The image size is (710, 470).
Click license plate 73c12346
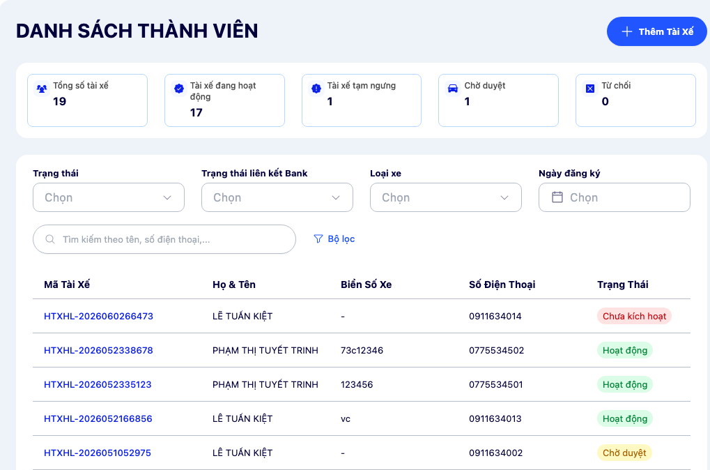(x=362, y=350)
